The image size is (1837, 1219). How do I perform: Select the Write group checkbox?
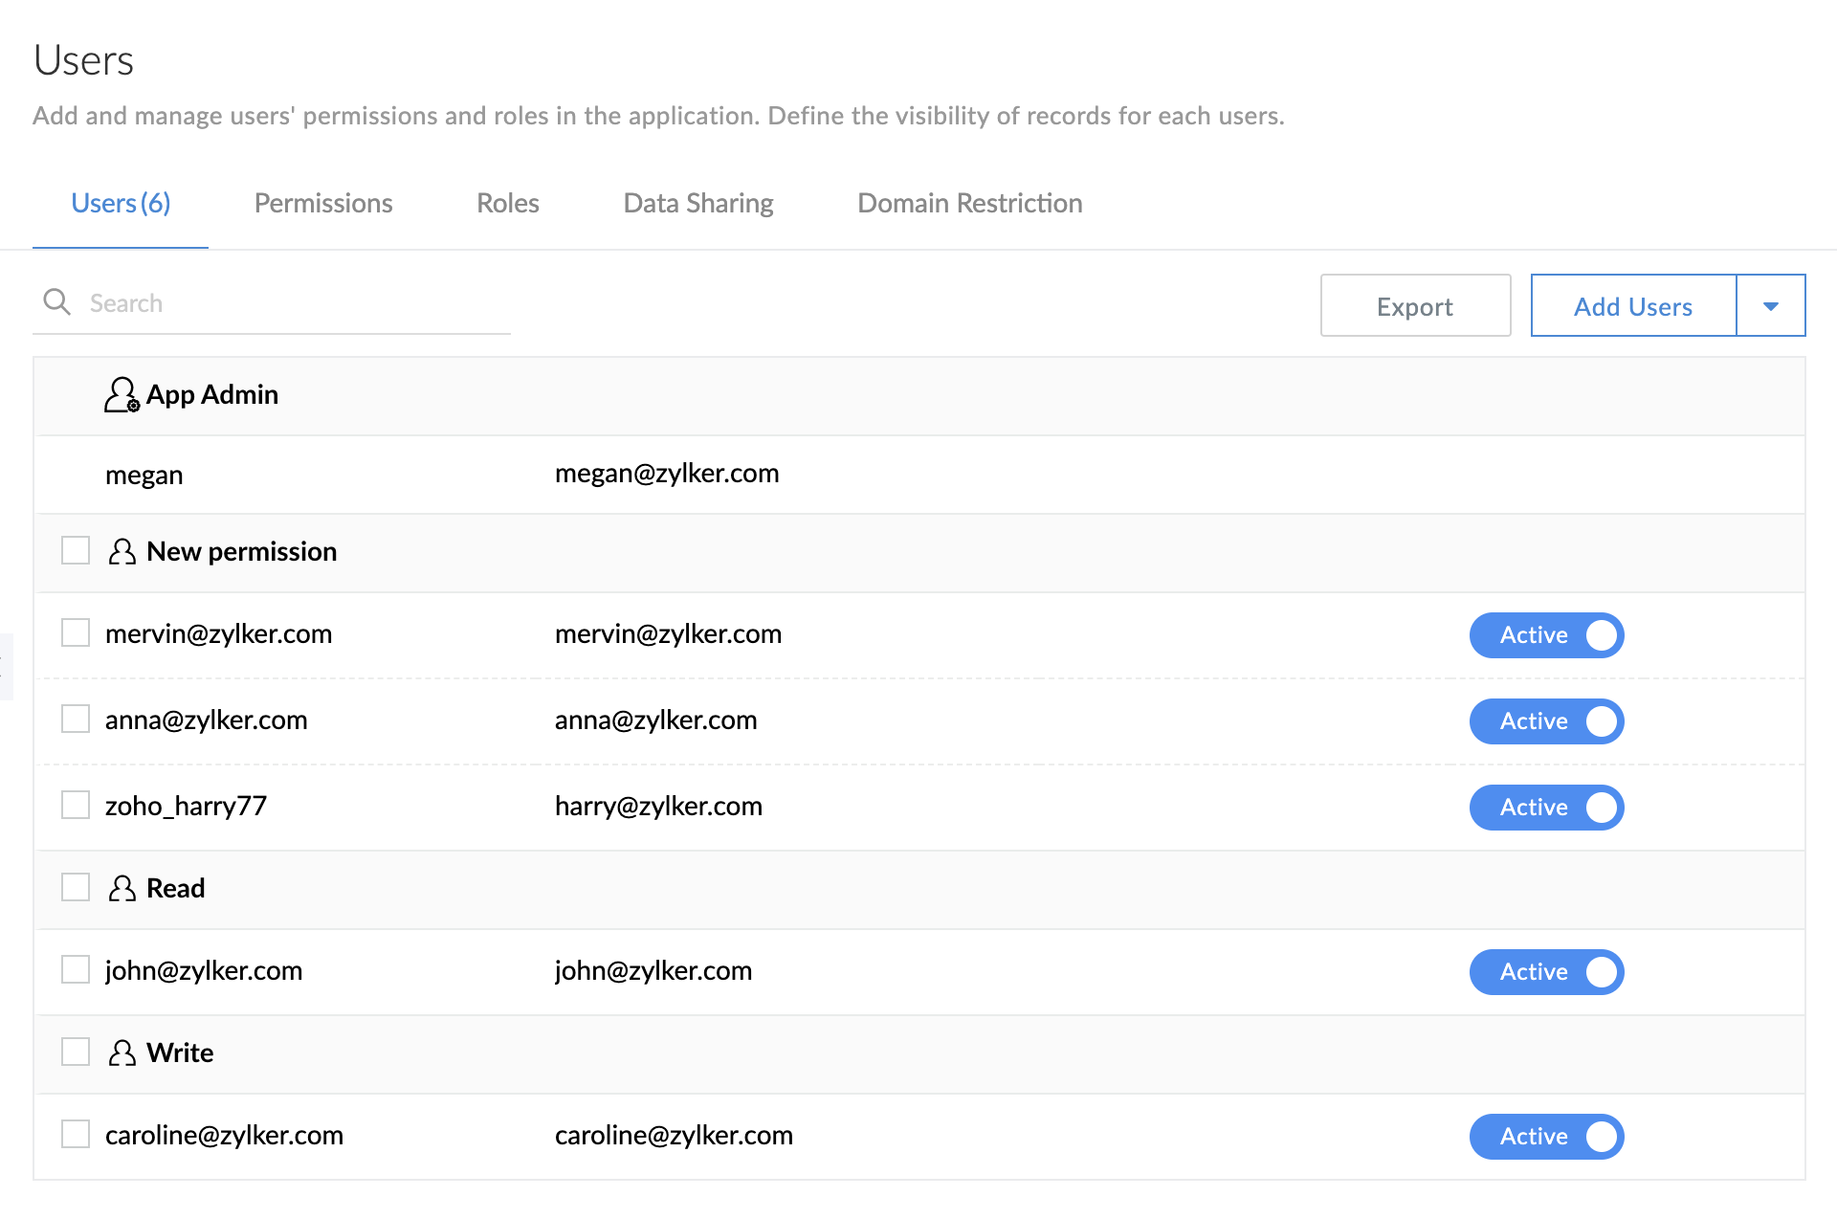coord(76,1052)
